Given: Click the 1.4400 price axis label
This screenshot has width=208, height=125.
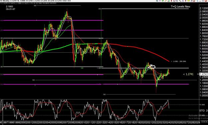Looking at the screenshot, I should click(x=204, y=61).
